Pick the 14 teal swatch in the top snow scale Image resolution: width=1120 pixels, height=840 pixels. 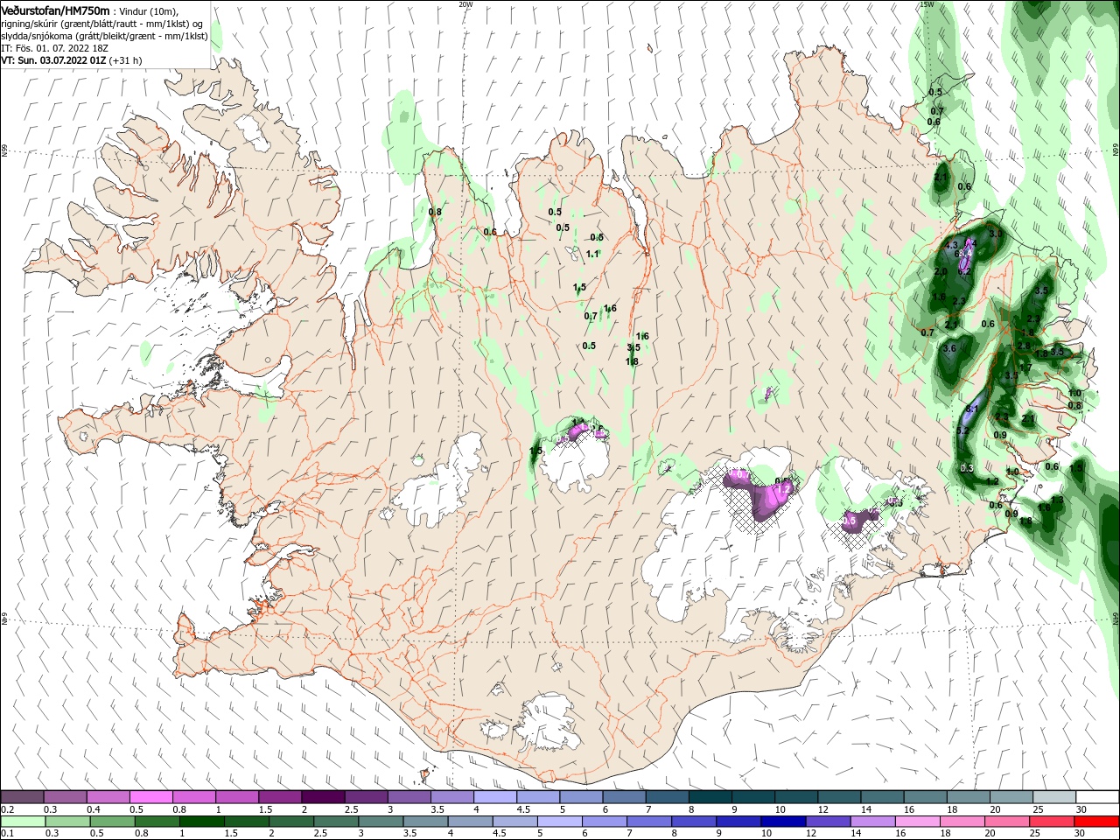881,796
